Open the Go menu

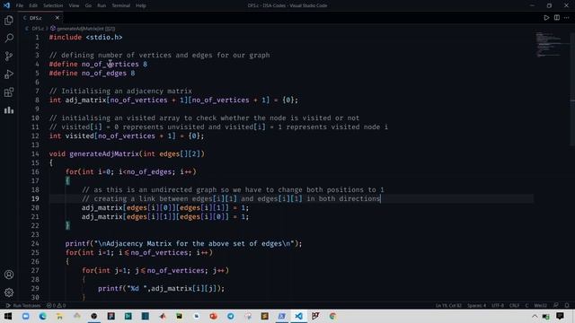[88, 5]
